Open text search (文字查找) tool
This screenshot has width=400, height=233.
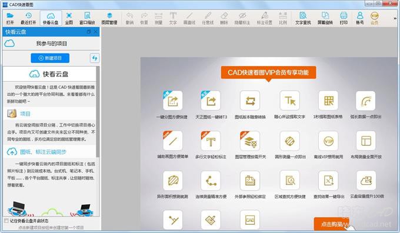point(303,18)
